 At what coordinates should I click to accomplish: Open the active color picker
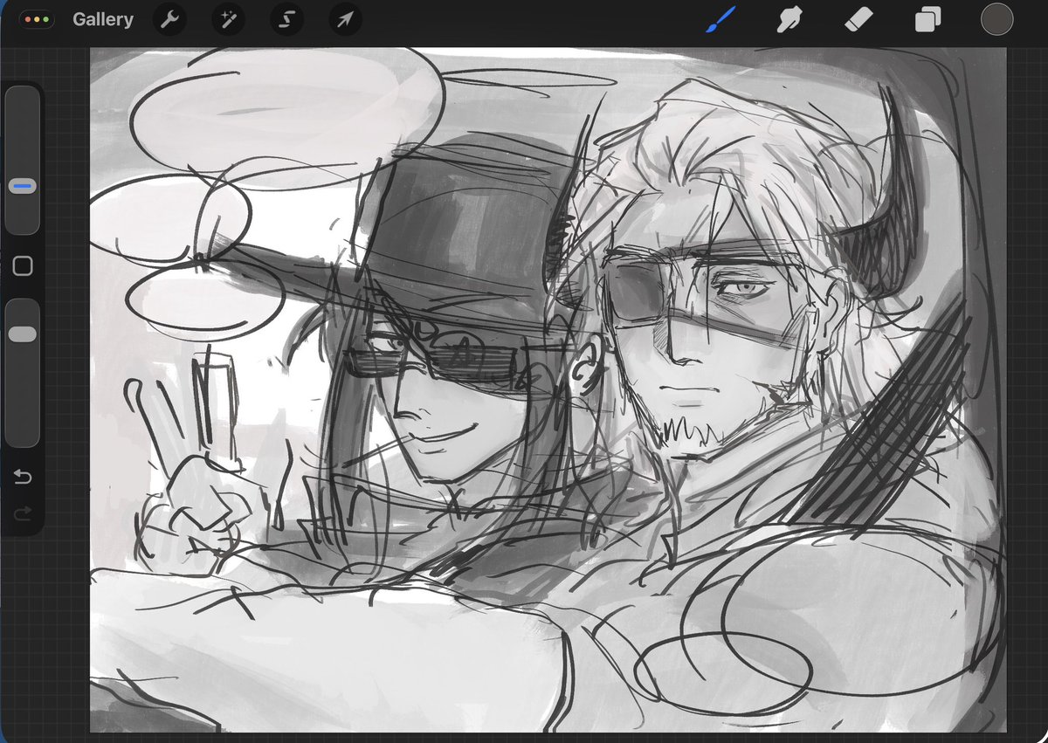pyautogui.click(x=996, y=19)
